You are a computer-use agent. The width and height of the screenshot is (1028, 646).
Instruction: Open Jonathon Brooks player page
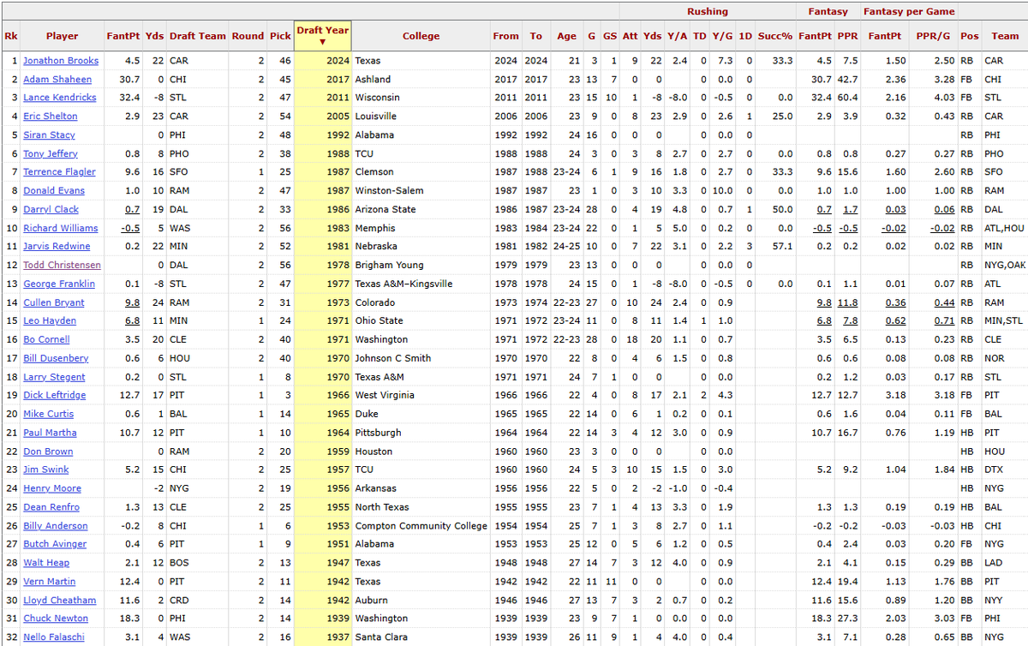pos(61,61)
